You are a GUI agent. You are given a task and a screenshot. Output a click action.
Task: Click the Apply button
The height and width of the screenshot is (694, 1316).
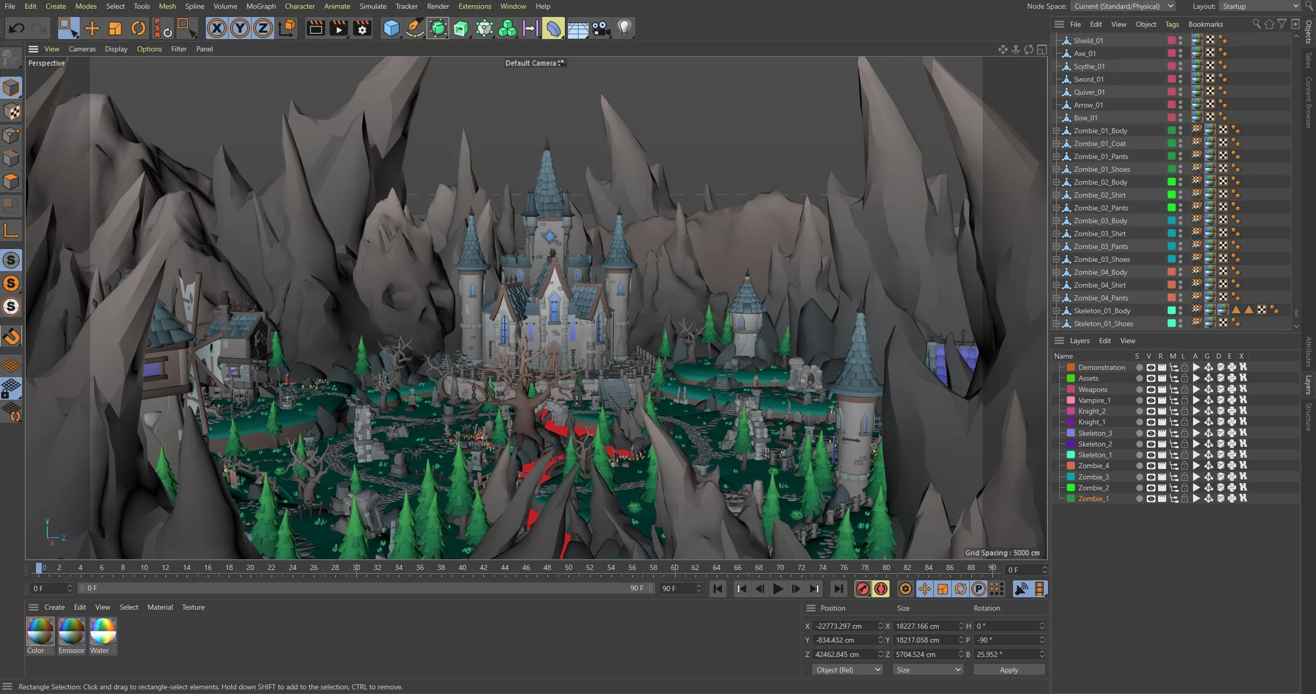1008,670
